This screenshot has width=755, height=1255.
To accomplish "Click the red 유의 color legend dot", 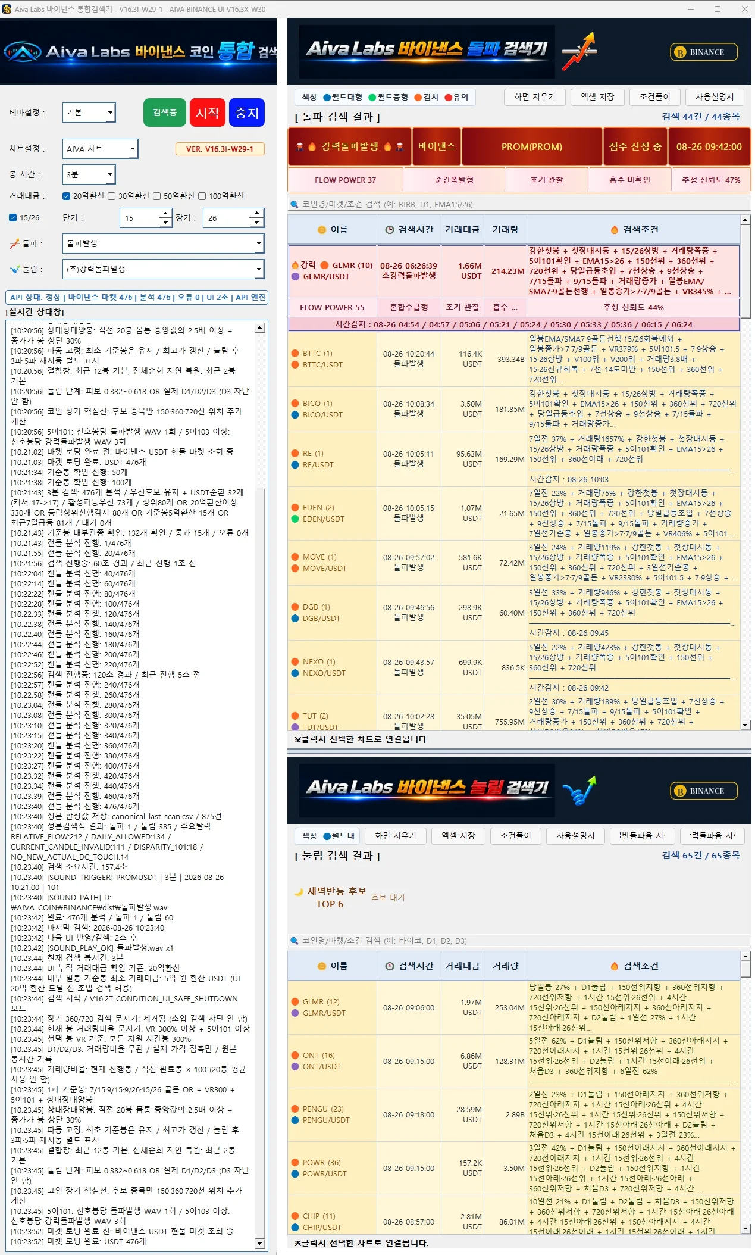I will (x=448, y=98).
